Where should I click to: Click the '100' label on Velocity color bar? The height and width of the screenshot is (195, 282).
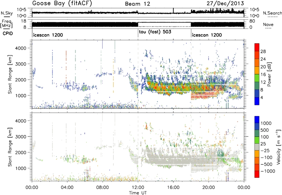click(x=264, y=137)
